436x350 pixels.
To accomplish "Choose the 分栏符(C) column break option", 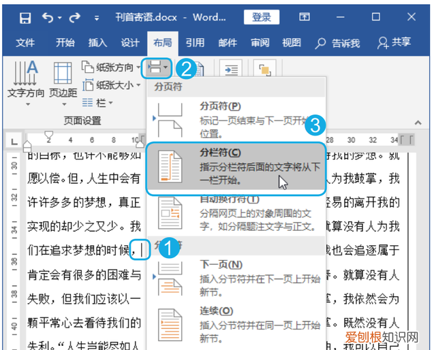I will click(236, 168).
